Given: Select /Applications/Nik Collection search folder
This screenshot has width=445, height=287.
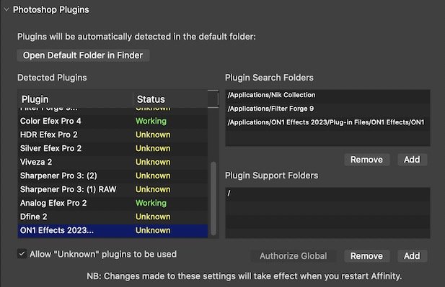Looking at the screenshot, I should pos(327,95).
